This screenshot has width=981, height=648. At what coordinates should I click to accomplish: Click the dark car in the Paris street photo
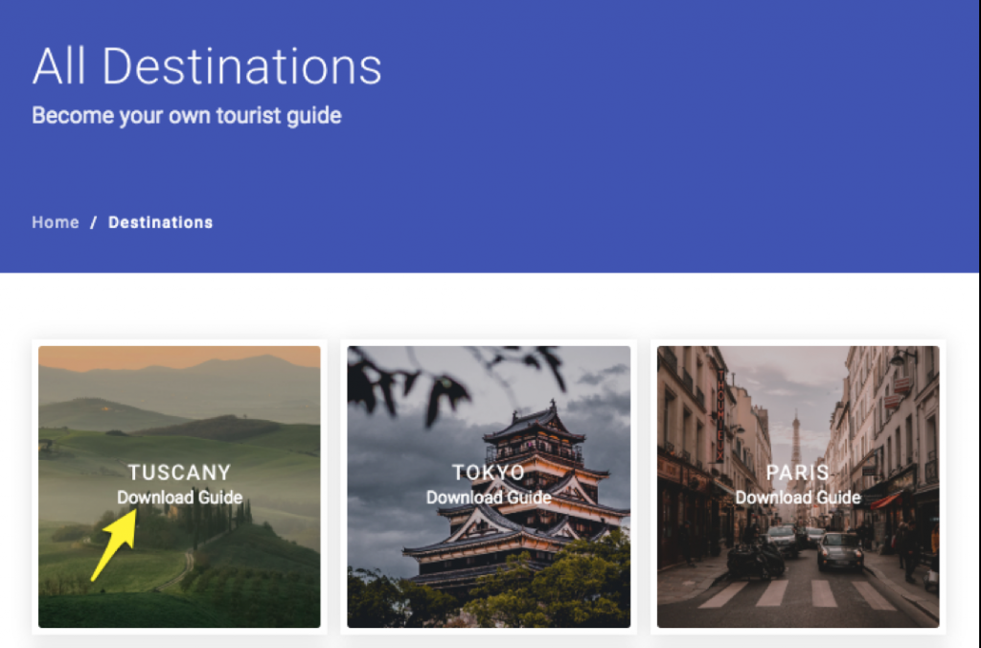coord(840,551)
